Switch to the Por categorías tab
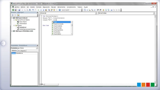Screen dimensions: 160x90 22,51
